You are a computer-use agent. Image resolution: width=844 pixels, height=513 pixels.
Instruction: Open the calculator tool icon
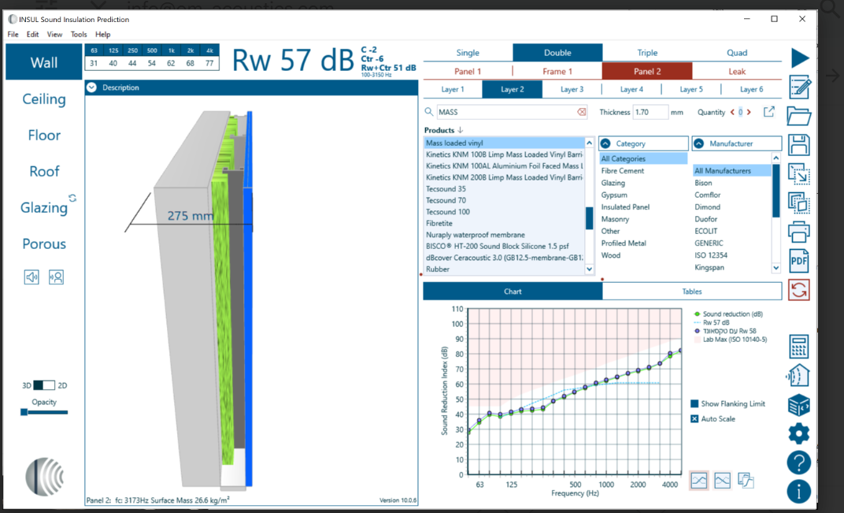[799, 346]
